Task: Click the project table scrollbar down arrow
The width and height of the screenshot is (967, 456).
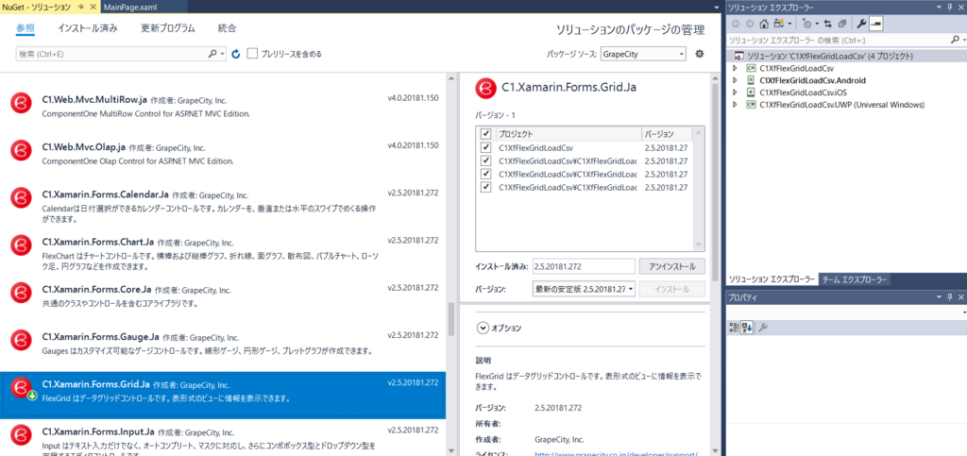Action: pyautogui.click(x=698, y=244)
